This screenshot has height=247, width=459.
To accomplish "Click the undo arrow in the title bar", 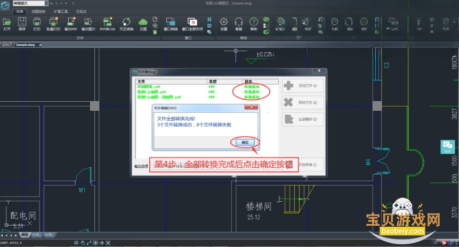I will 52,3.
